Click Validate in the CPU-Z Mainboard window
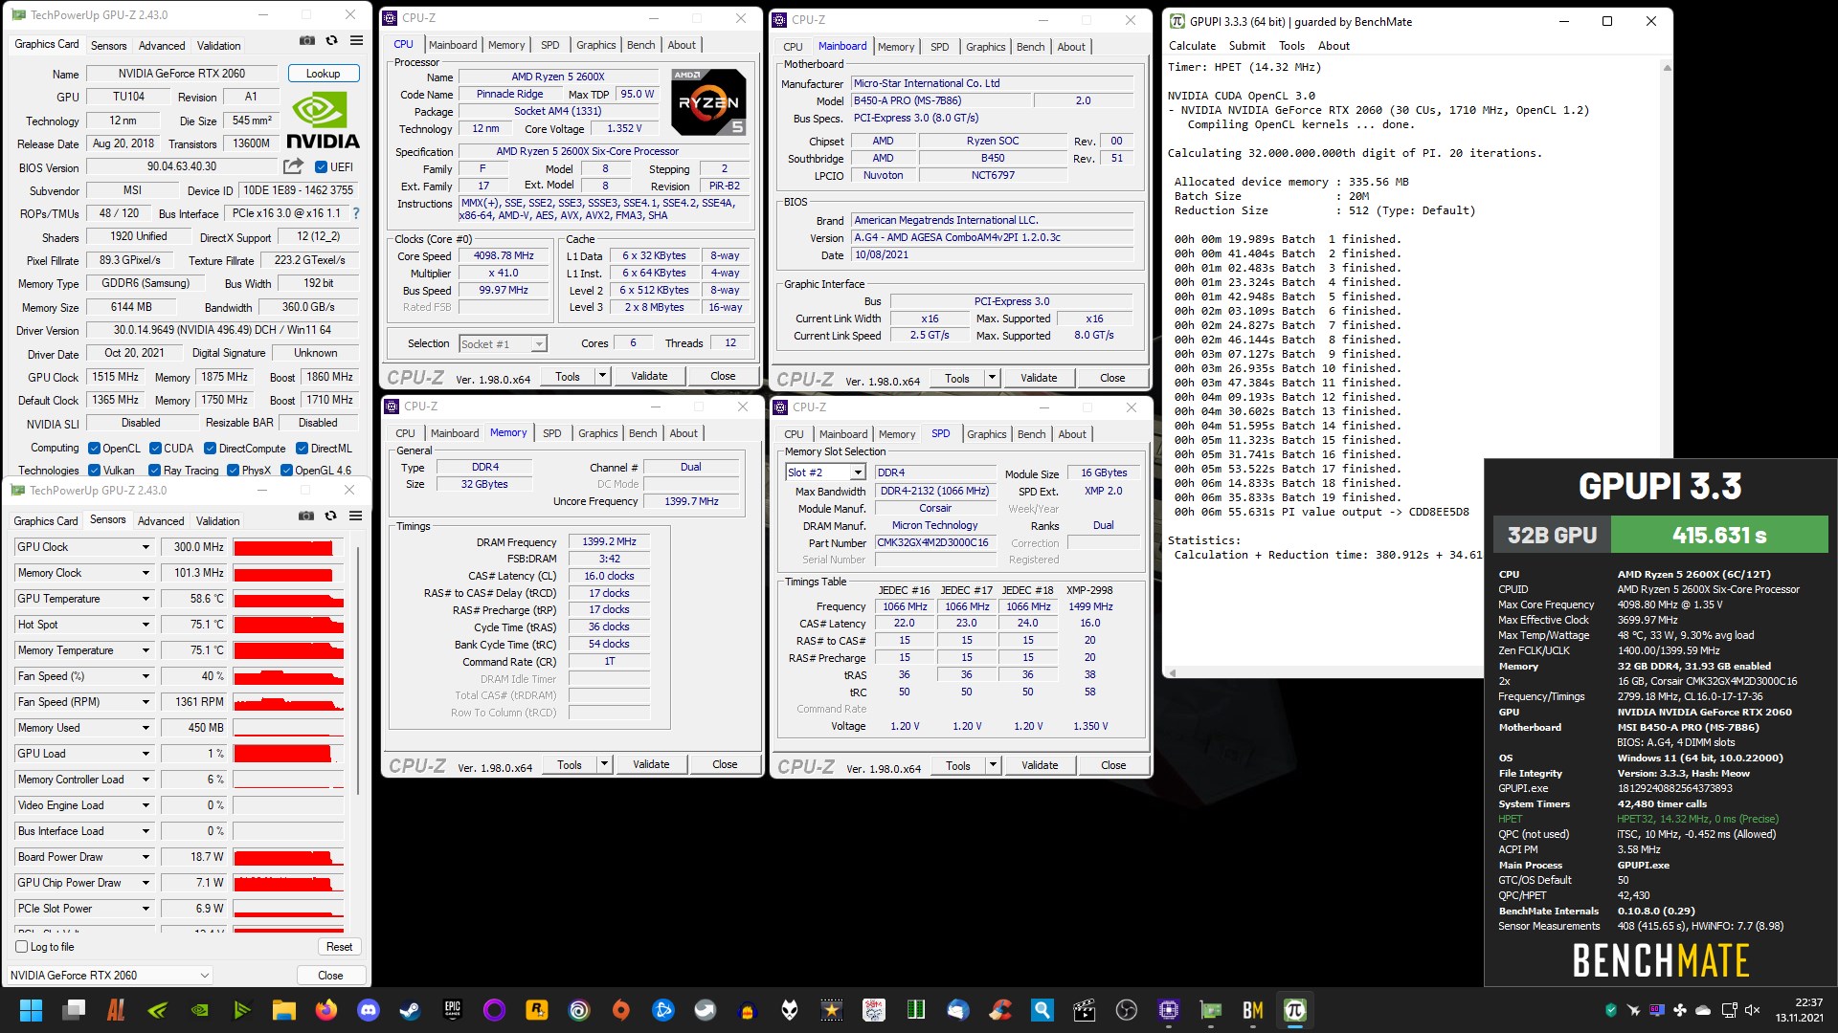 [1039, 378]
